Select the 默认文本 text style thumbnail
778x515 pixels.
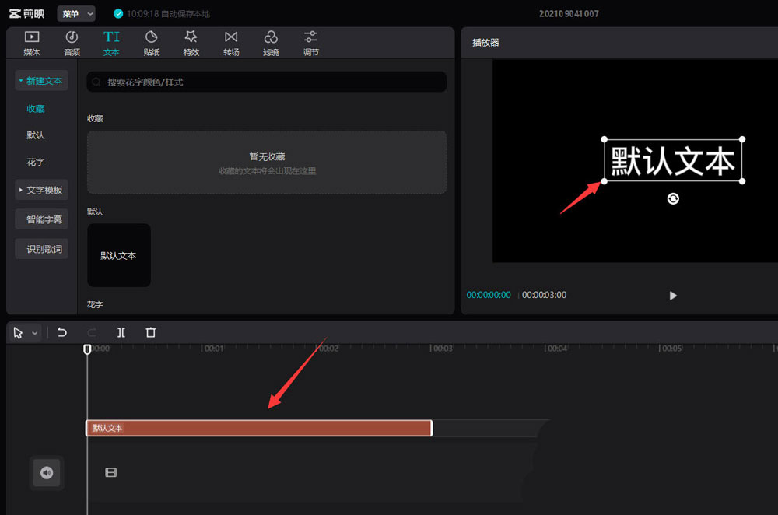pyautogui.click(x=118, y=255)
